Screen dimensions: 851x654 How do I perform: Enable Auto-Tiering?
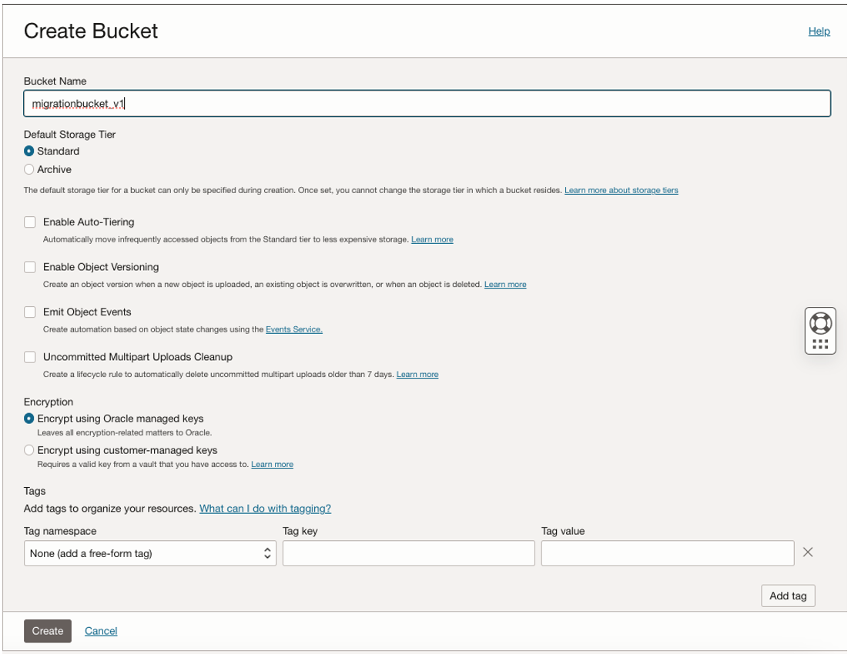click(30, 222)
